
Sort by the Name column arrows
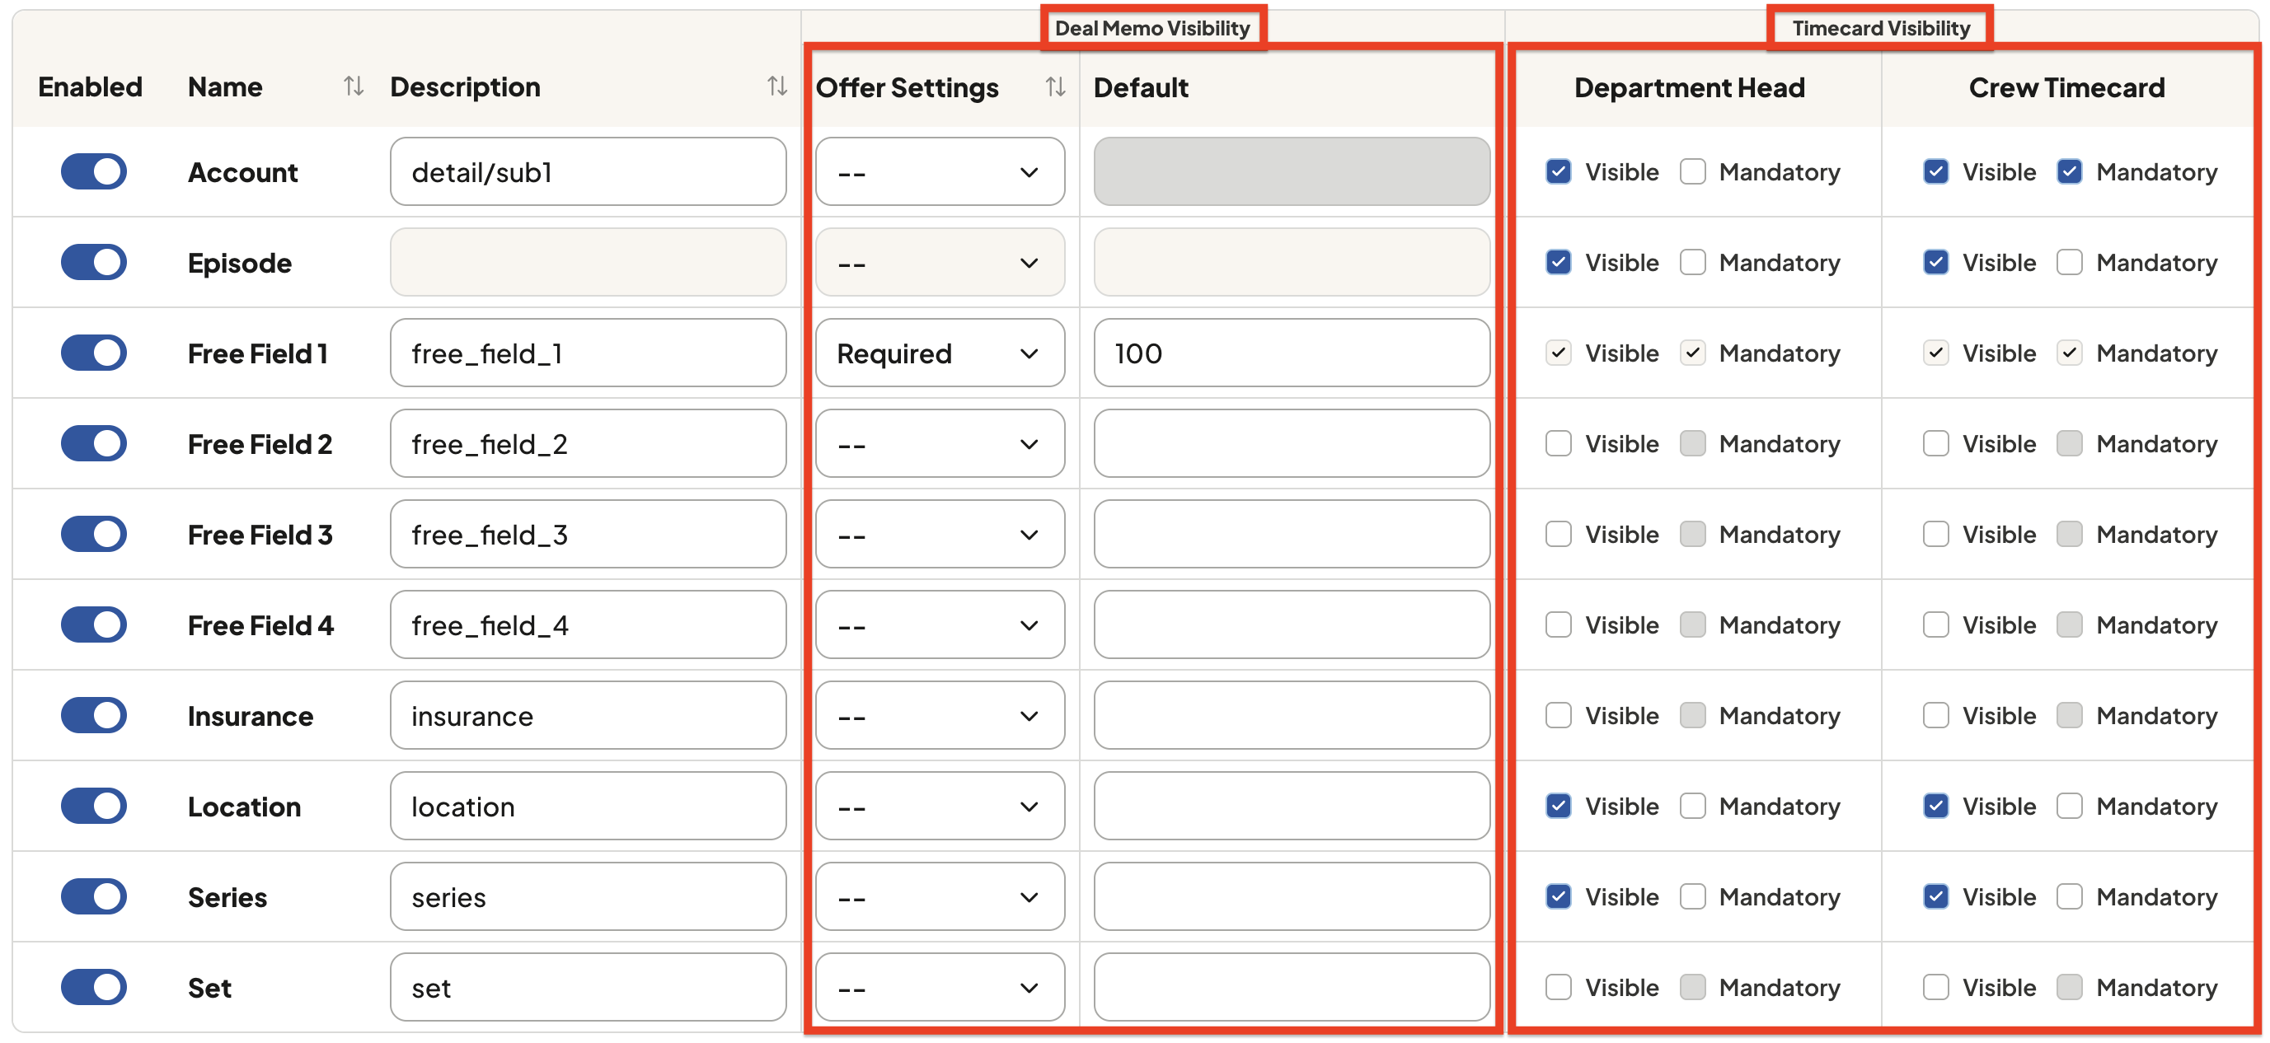[x=354, y=87]
